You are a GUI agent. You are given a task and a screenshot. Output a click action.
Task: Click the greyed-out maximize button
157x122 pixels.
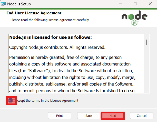point(135,4)
